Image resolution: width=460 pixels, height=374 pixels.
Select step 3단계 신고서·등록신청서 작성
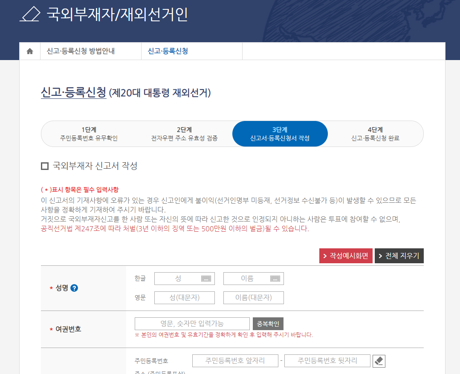[x=280, y=134]
